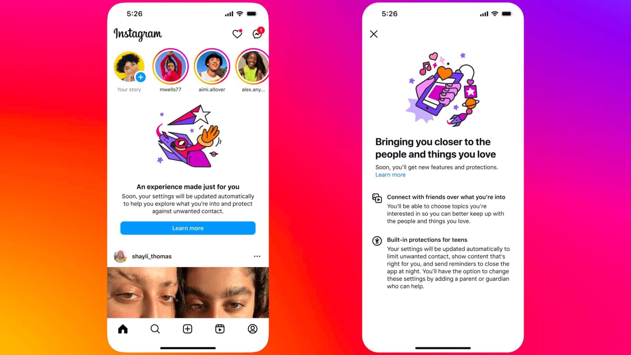The height and width of the screenshot is (355, 631).
Task: Tap the Profile icon in navigation bar
Action: [252, 329]
